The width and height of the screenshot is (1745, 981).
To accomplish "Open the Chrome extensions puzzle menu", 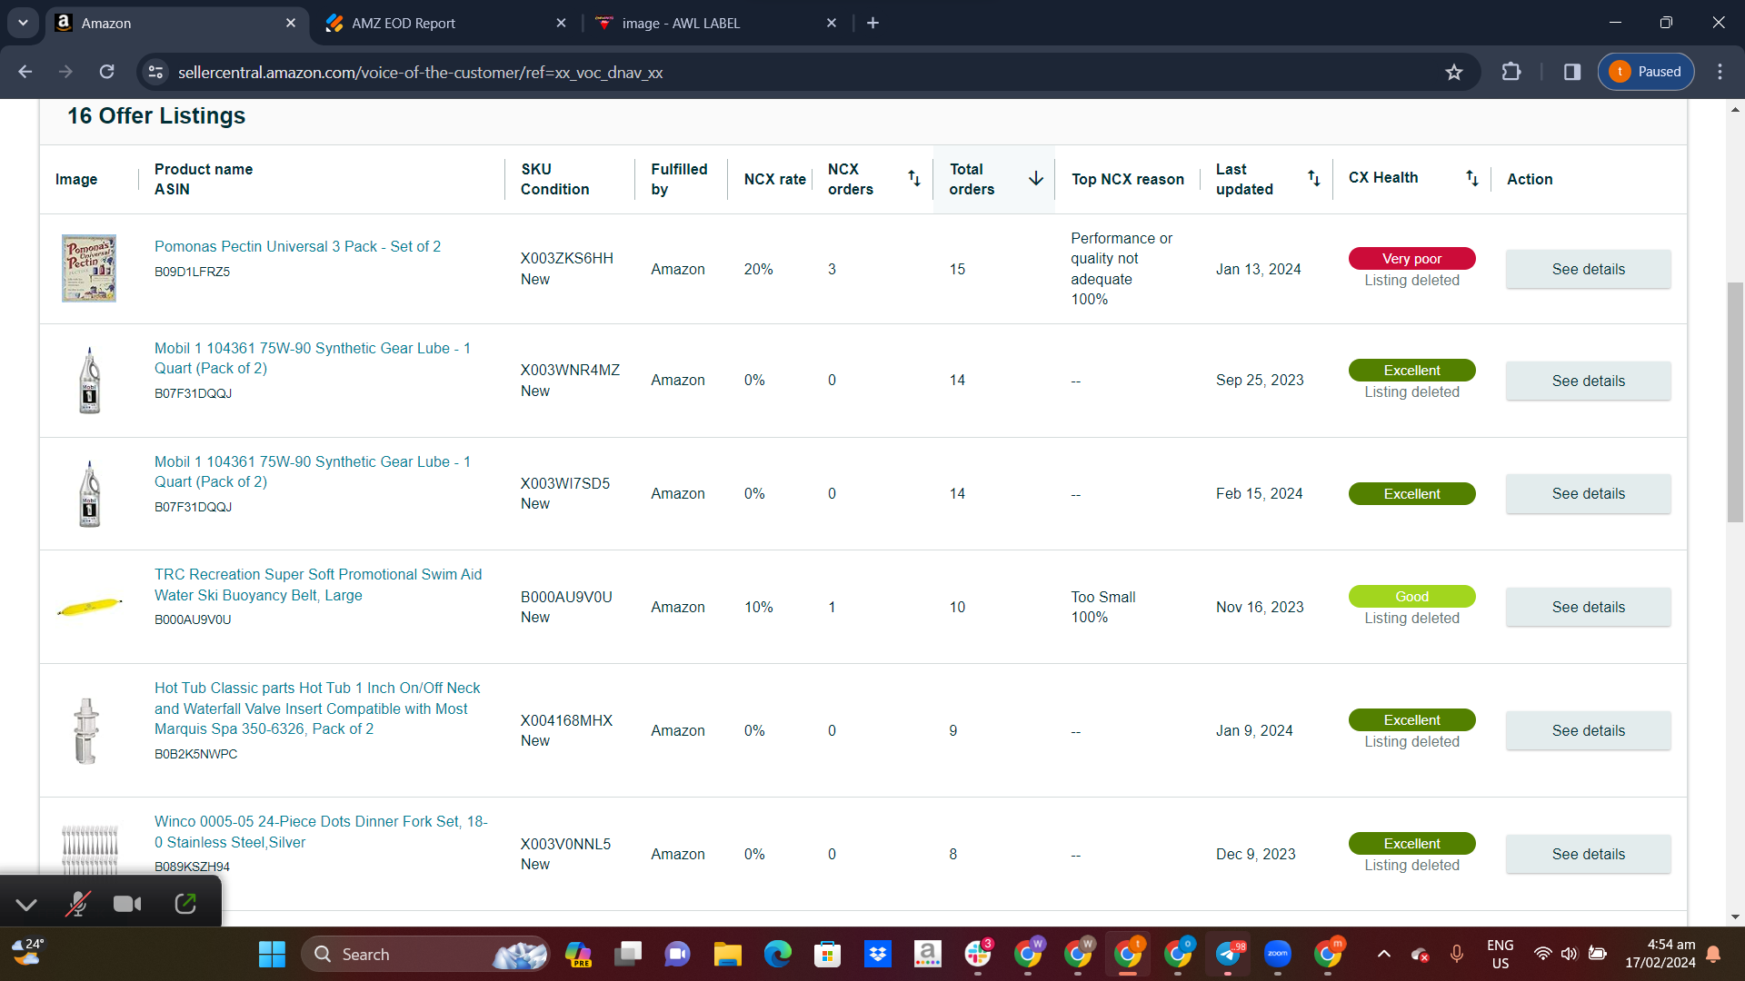I will point(1511,72).
